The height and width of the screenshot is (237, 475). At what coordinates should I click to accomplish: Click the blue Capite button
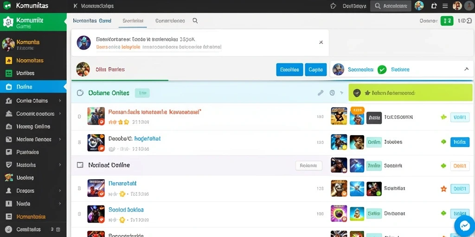pyautogui.click(x=315, y=69)
